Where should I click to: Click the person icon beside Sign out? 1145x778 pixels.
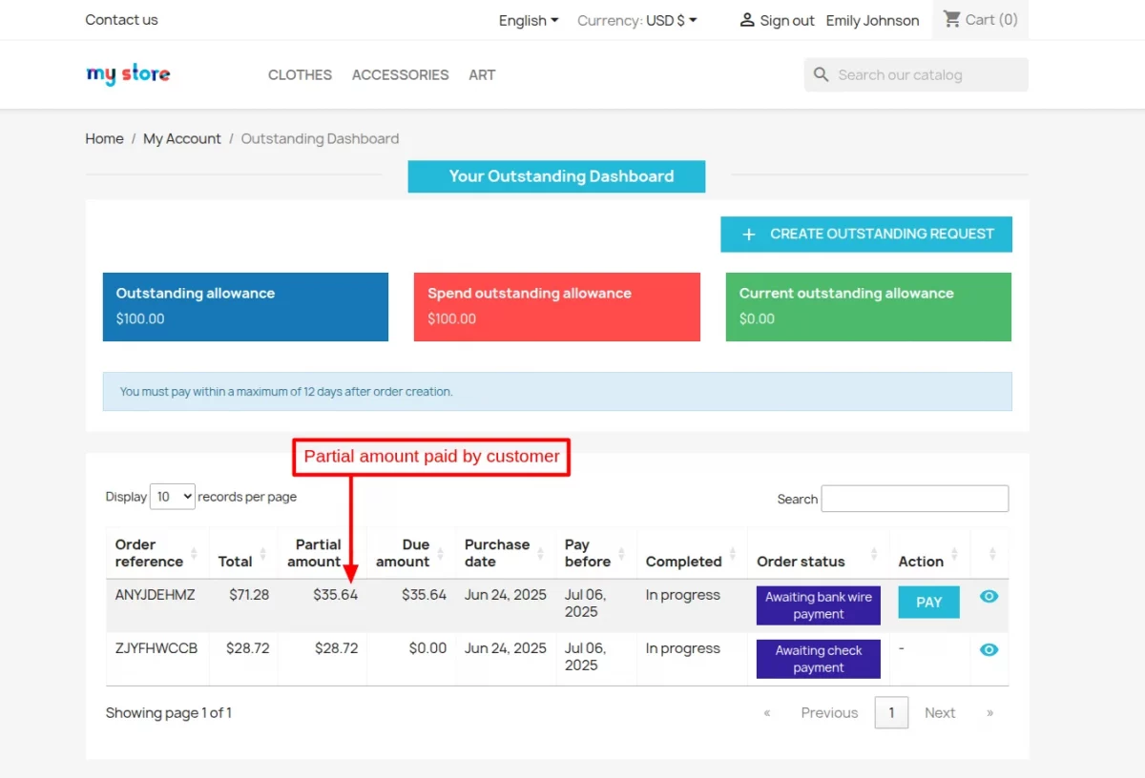coord(747,20)
